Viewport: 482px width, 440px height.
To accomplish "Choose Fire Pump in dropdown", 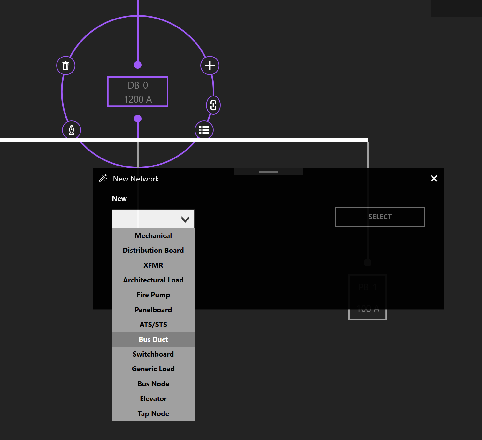I will tap(153, 295).
